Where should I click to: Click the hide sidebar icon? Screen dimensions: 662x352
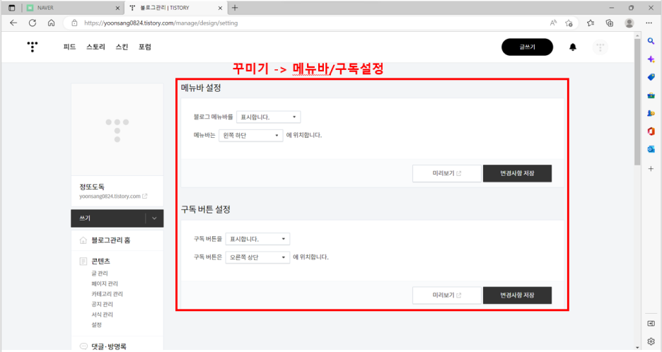[651, 323]
